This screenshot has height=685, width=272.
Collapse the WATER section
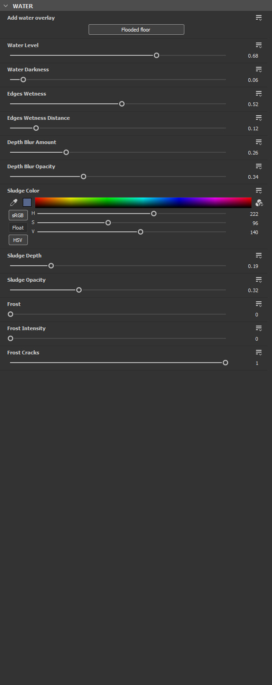tap(6, 6)
